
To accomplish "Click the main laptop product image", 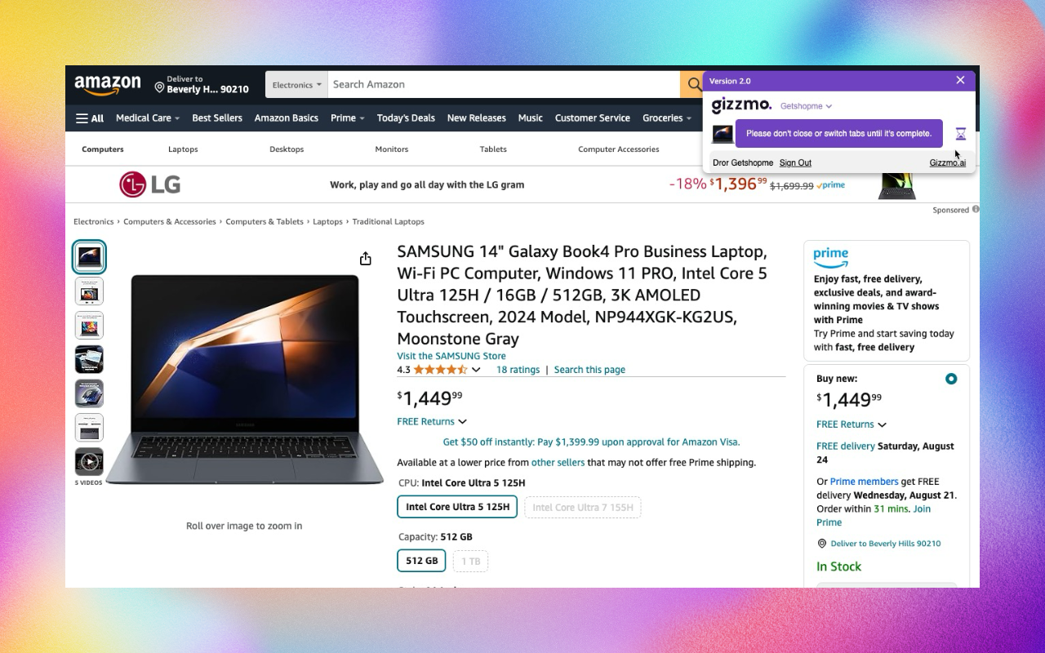I will [244, 380].
